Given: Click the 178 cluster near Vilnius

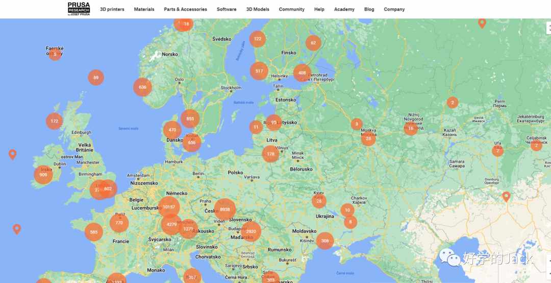Looking at the screenshot, I should point(270,154).
